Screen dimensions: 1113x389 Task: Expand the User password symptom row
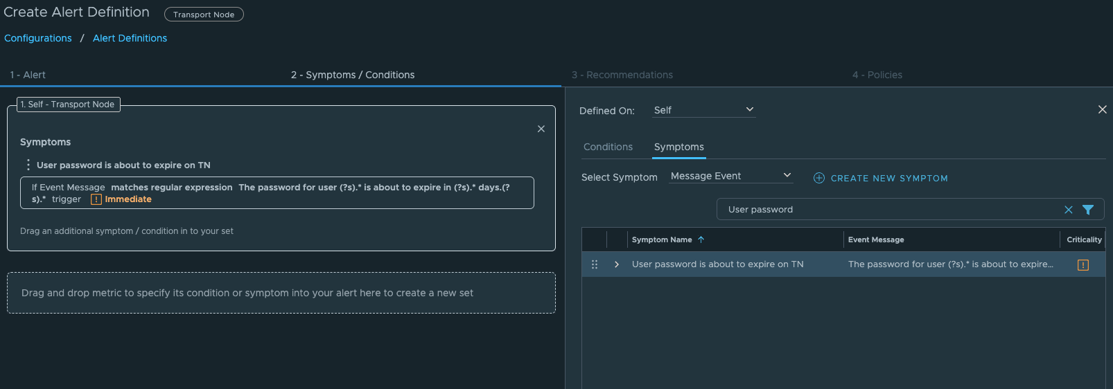pyautogui.click(x=616, y=264)
